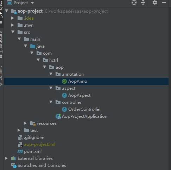The height and width of the screenshot is (170, 171).
Task: Click the Project view window icon in the header
Action: [x=9, y=3]
